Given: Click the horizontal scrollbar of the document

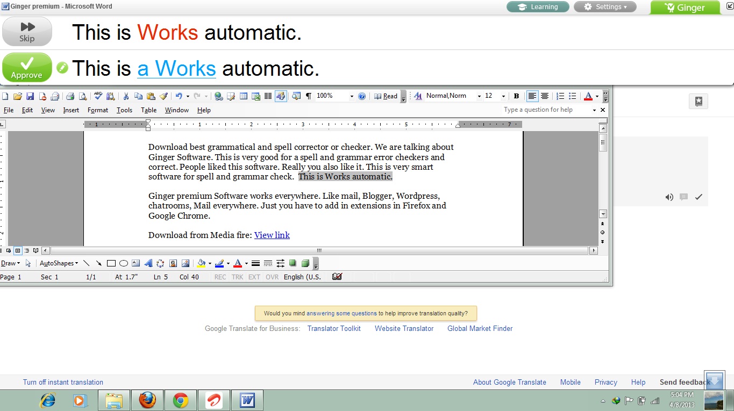Looking at the screenshot, I should tap(319, 250).
